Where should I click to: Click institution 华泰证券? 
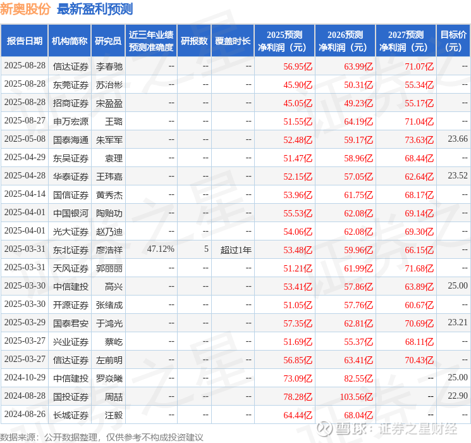coord(71,177)
